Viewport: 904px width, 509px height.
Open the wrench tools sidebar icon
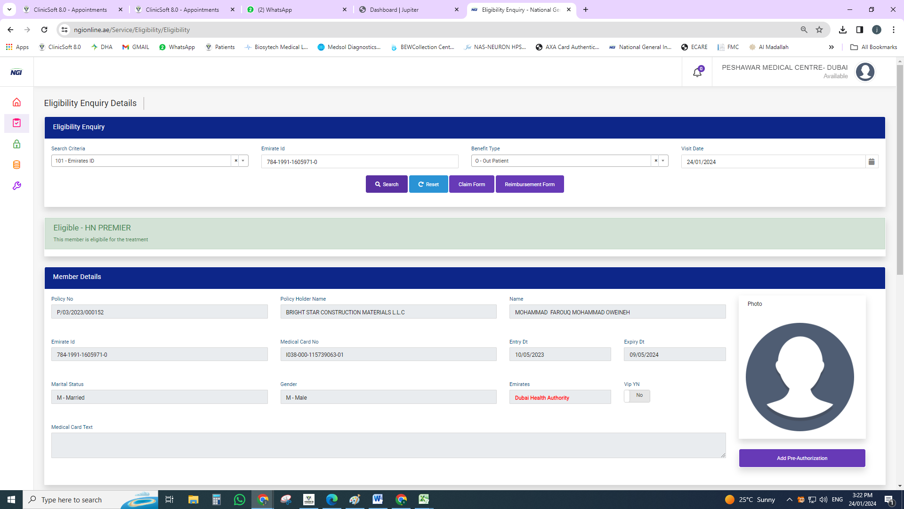click(x=16, y=186)
